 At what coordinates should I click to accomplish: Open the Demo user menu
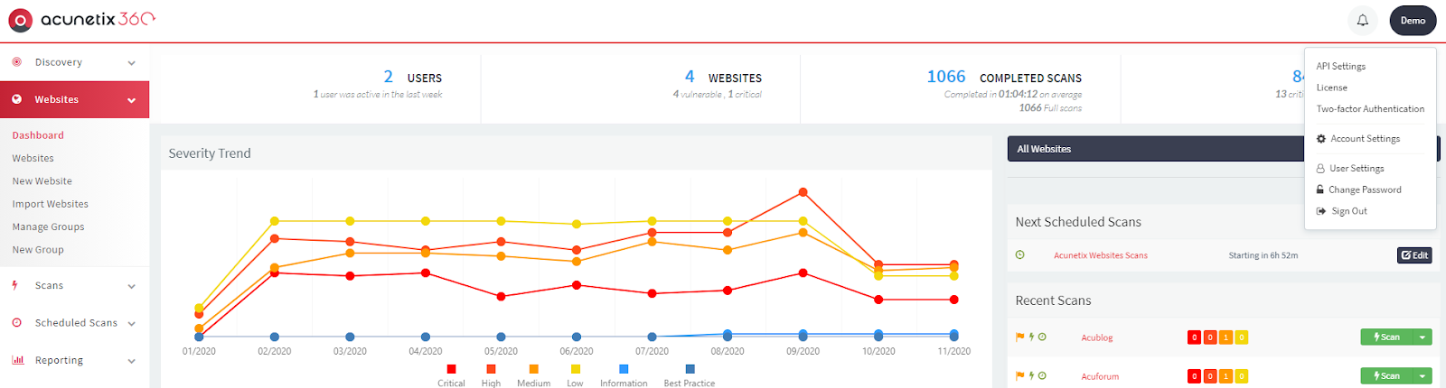click(1413, 20)
